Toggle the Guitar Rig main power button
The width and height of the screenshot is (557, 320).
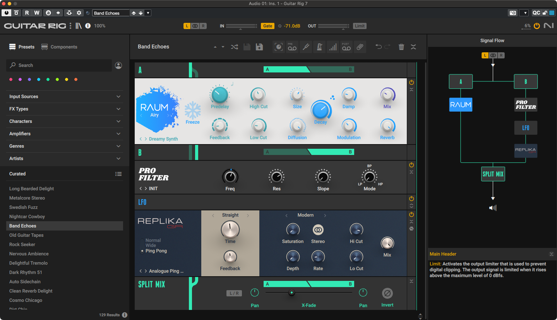point(536,26)
